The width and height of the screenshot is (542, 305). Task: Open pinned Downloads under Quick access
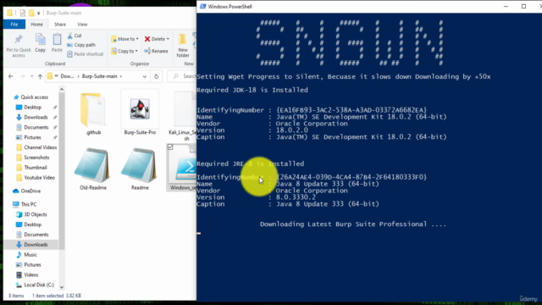pyautogui.click(x=36, y=117)
